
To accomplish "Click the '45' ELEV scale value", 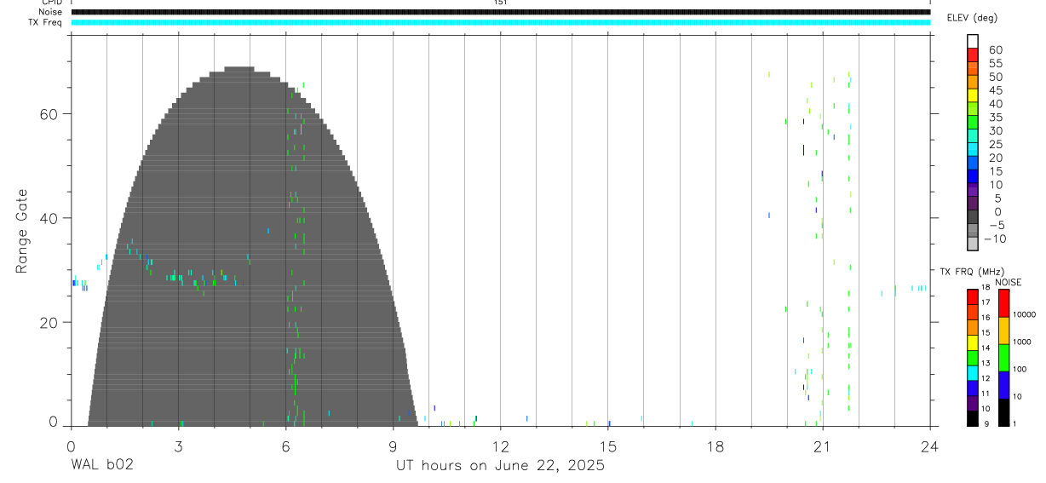I will tap(996, 90).
